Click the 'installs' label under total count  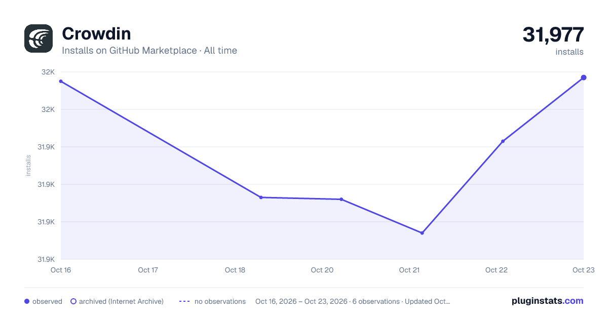pos(569,52)
